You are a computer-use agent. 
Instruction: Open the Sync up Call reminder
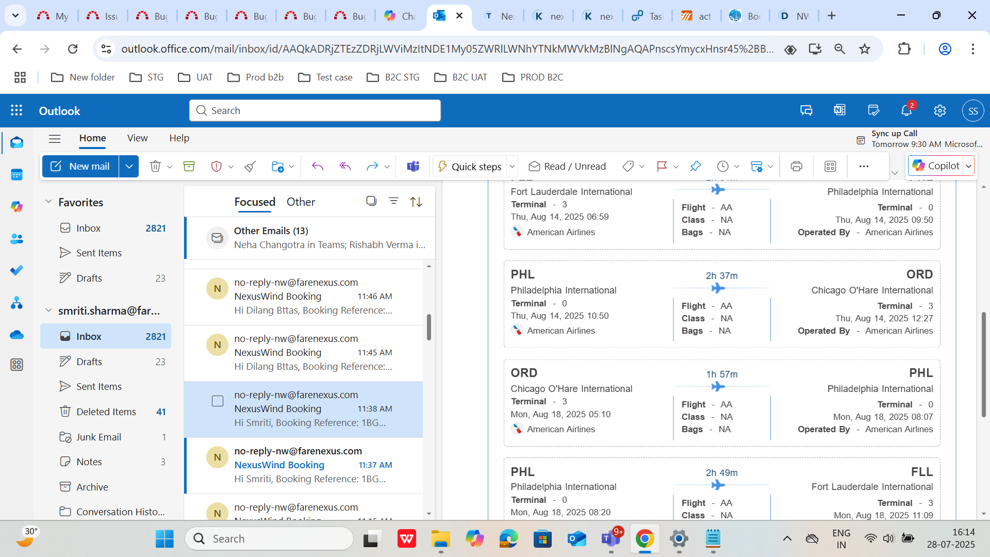[x=919, y=139]
